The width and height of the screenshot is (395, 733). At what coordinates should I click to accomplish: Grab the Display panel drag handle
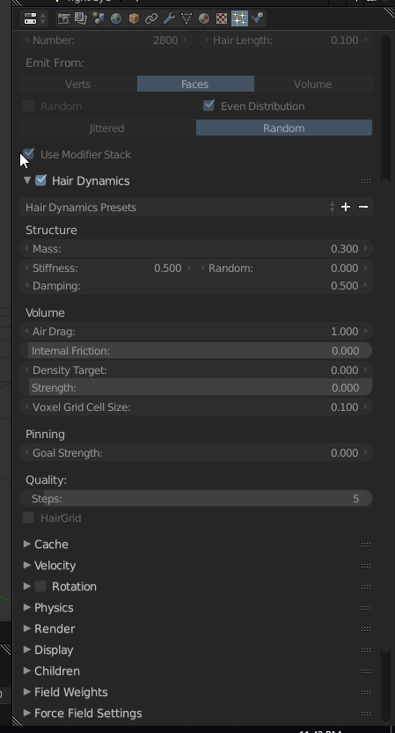coord(366,649)
